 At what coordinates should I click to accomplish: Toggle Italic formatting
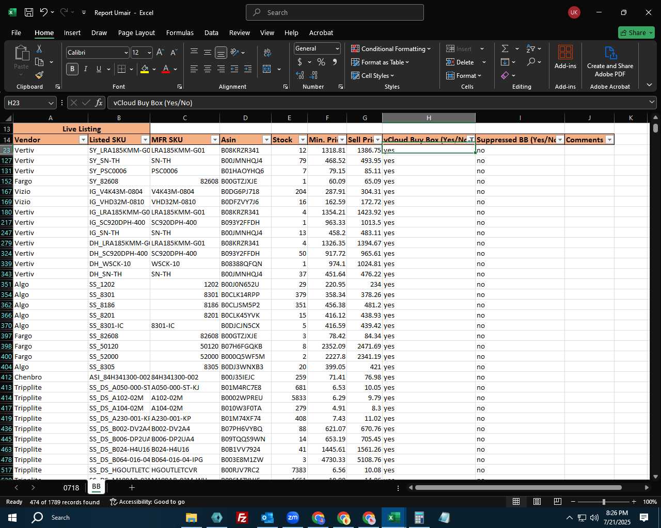pos(85,69)
